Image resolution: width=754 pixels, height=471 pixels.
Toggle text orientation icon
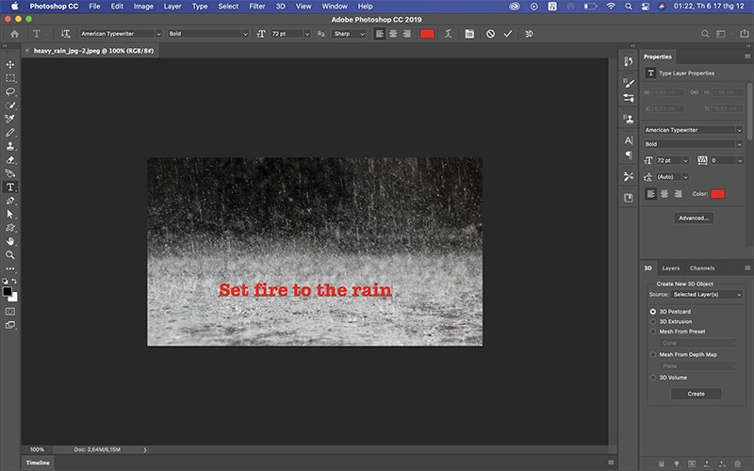(x=65, y=34)
